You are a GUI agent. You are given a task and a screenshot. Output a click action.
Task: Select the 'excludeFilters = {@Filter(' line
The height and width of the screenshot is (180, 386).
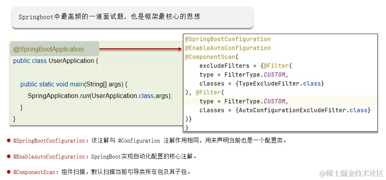click(x=246, y=66)
